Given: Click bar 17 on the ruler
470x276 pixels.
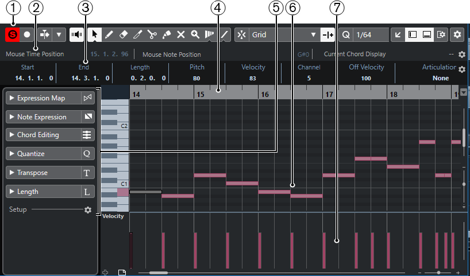Looking at the screenshot, I should coord(329,94).
